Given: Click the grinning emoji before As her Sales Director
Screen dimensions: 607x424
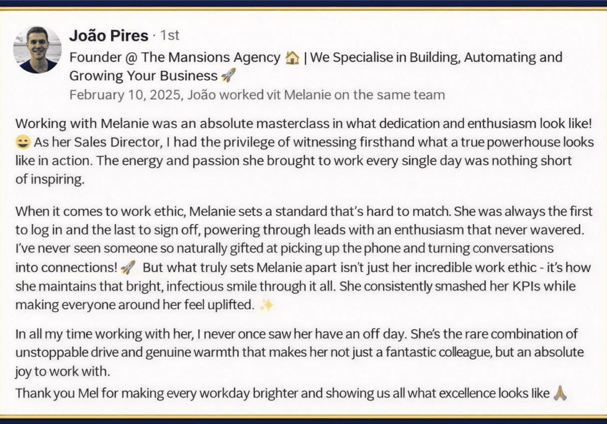Looking at the screenshot, I should tap(23, 142).
